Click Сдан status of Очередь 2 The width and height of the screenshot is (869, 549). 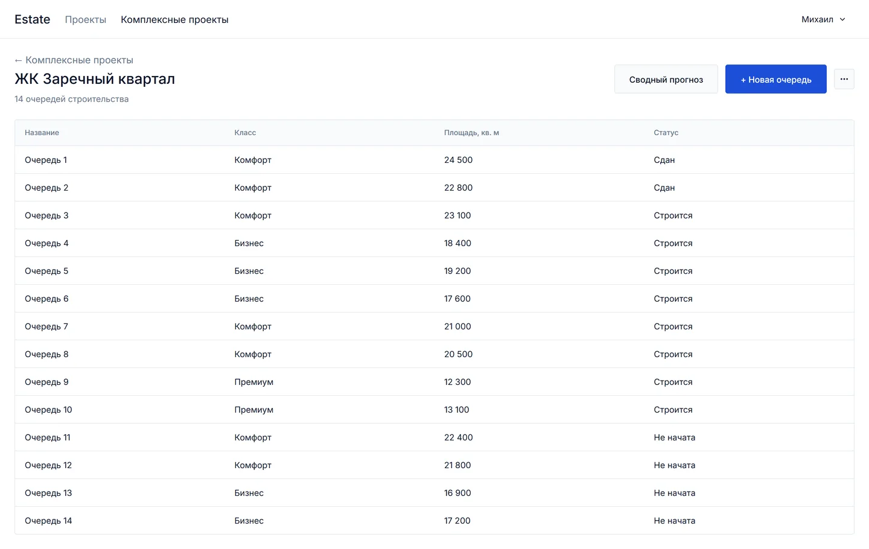tap(664, 188)
